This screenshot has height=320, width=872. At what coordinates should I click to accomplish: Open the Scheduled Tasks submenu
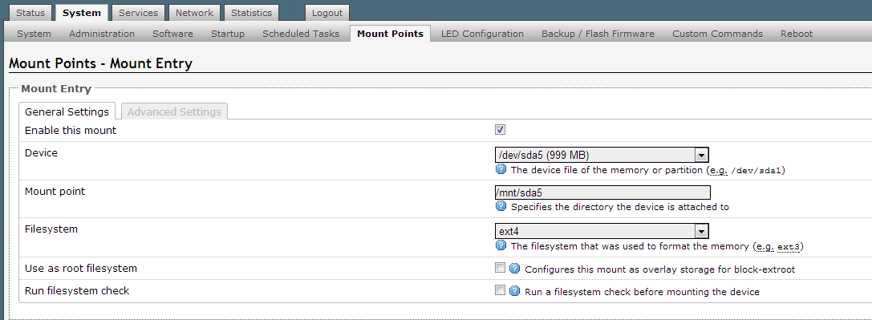click(x=301, y=34)
